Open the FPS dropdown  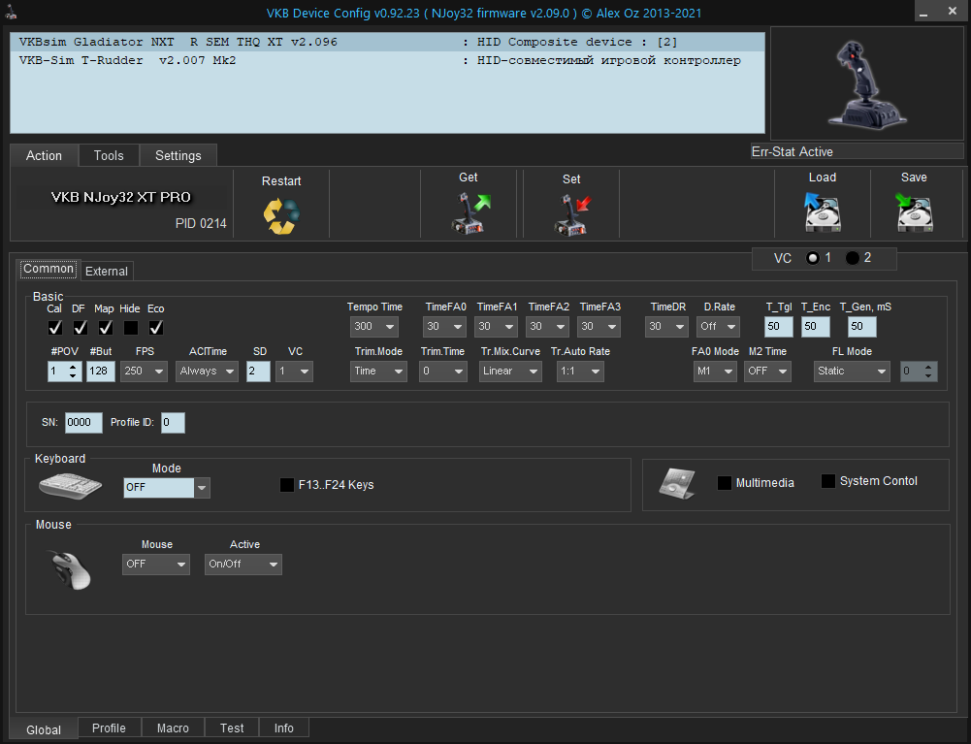click(x=144, y=372)
